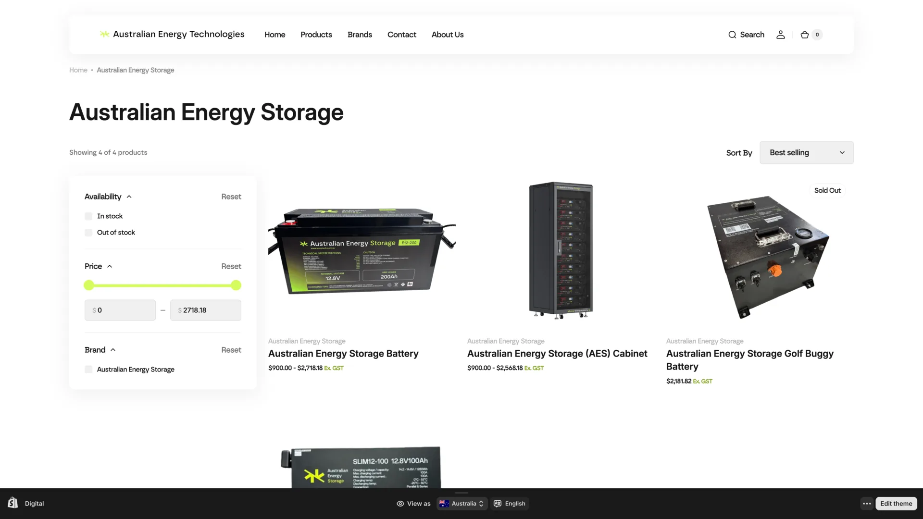Click the Australian Energy Technologies logo icon
Screen dimensions: 923x519
pyautogui.click(x=104, y=34)
